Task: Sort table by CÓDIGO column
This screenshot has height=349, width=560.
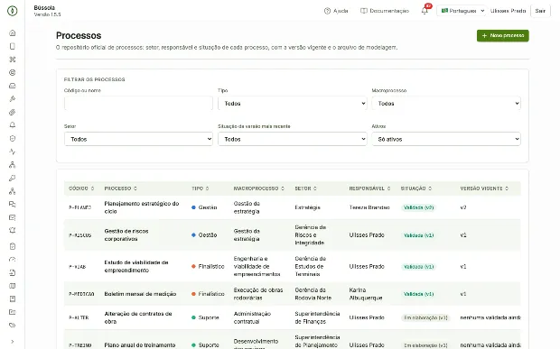Action: click(81, 188)
